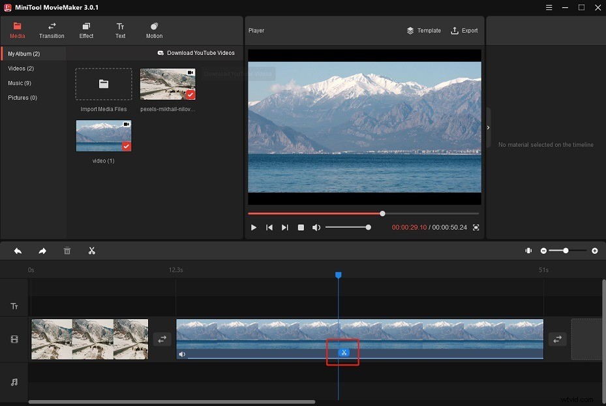Adjust the player volume slider
The height and width of the screenshot is (406, 606).
(349, 227)
